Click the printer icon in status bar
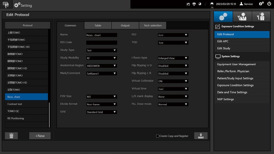The width and height of the screenshot is (274, 154). [194, 4]
